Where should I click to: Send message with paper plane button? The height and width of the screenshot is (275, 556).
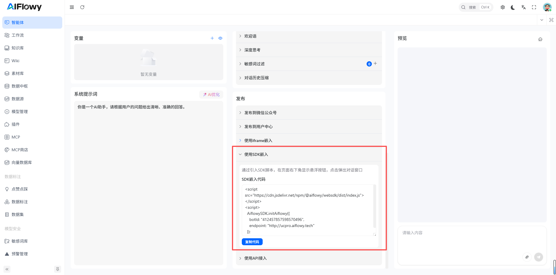point(539,257)
